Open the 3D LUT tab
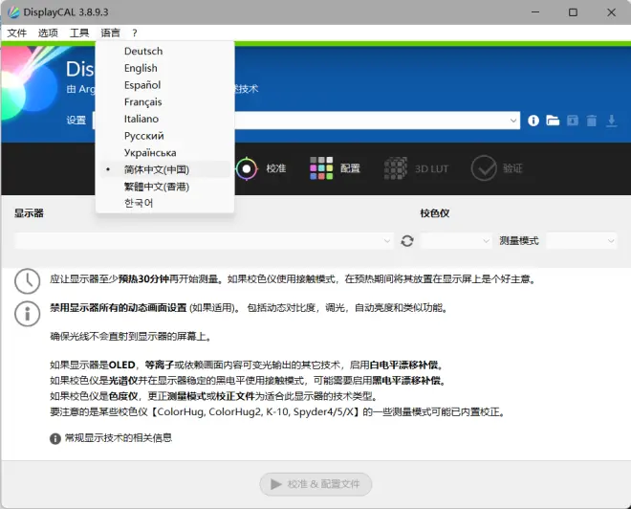631x509 pixels. (416, 168)
